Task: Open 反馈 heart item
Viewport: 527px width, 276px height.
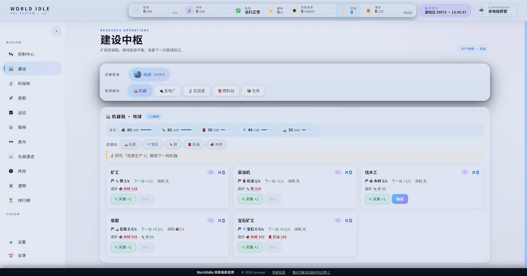Action: (x=32, y=255)
